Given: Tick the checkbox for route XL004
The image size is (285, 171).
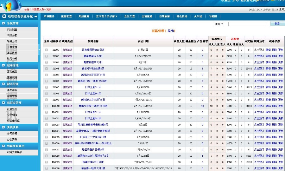Looking at the screenshot, I should click(47, 69).
